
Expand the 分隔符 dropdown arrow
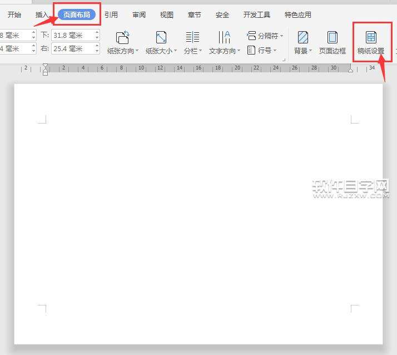pyautogui.click(x=281, y=36)
